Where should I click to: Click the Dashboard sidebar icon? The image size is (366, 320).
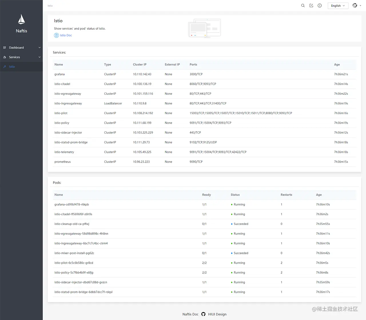coord(5,48)
